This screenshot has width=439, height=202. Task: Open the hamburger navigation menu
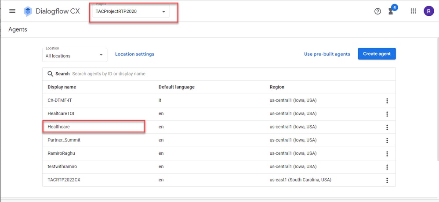click(12, 11)
